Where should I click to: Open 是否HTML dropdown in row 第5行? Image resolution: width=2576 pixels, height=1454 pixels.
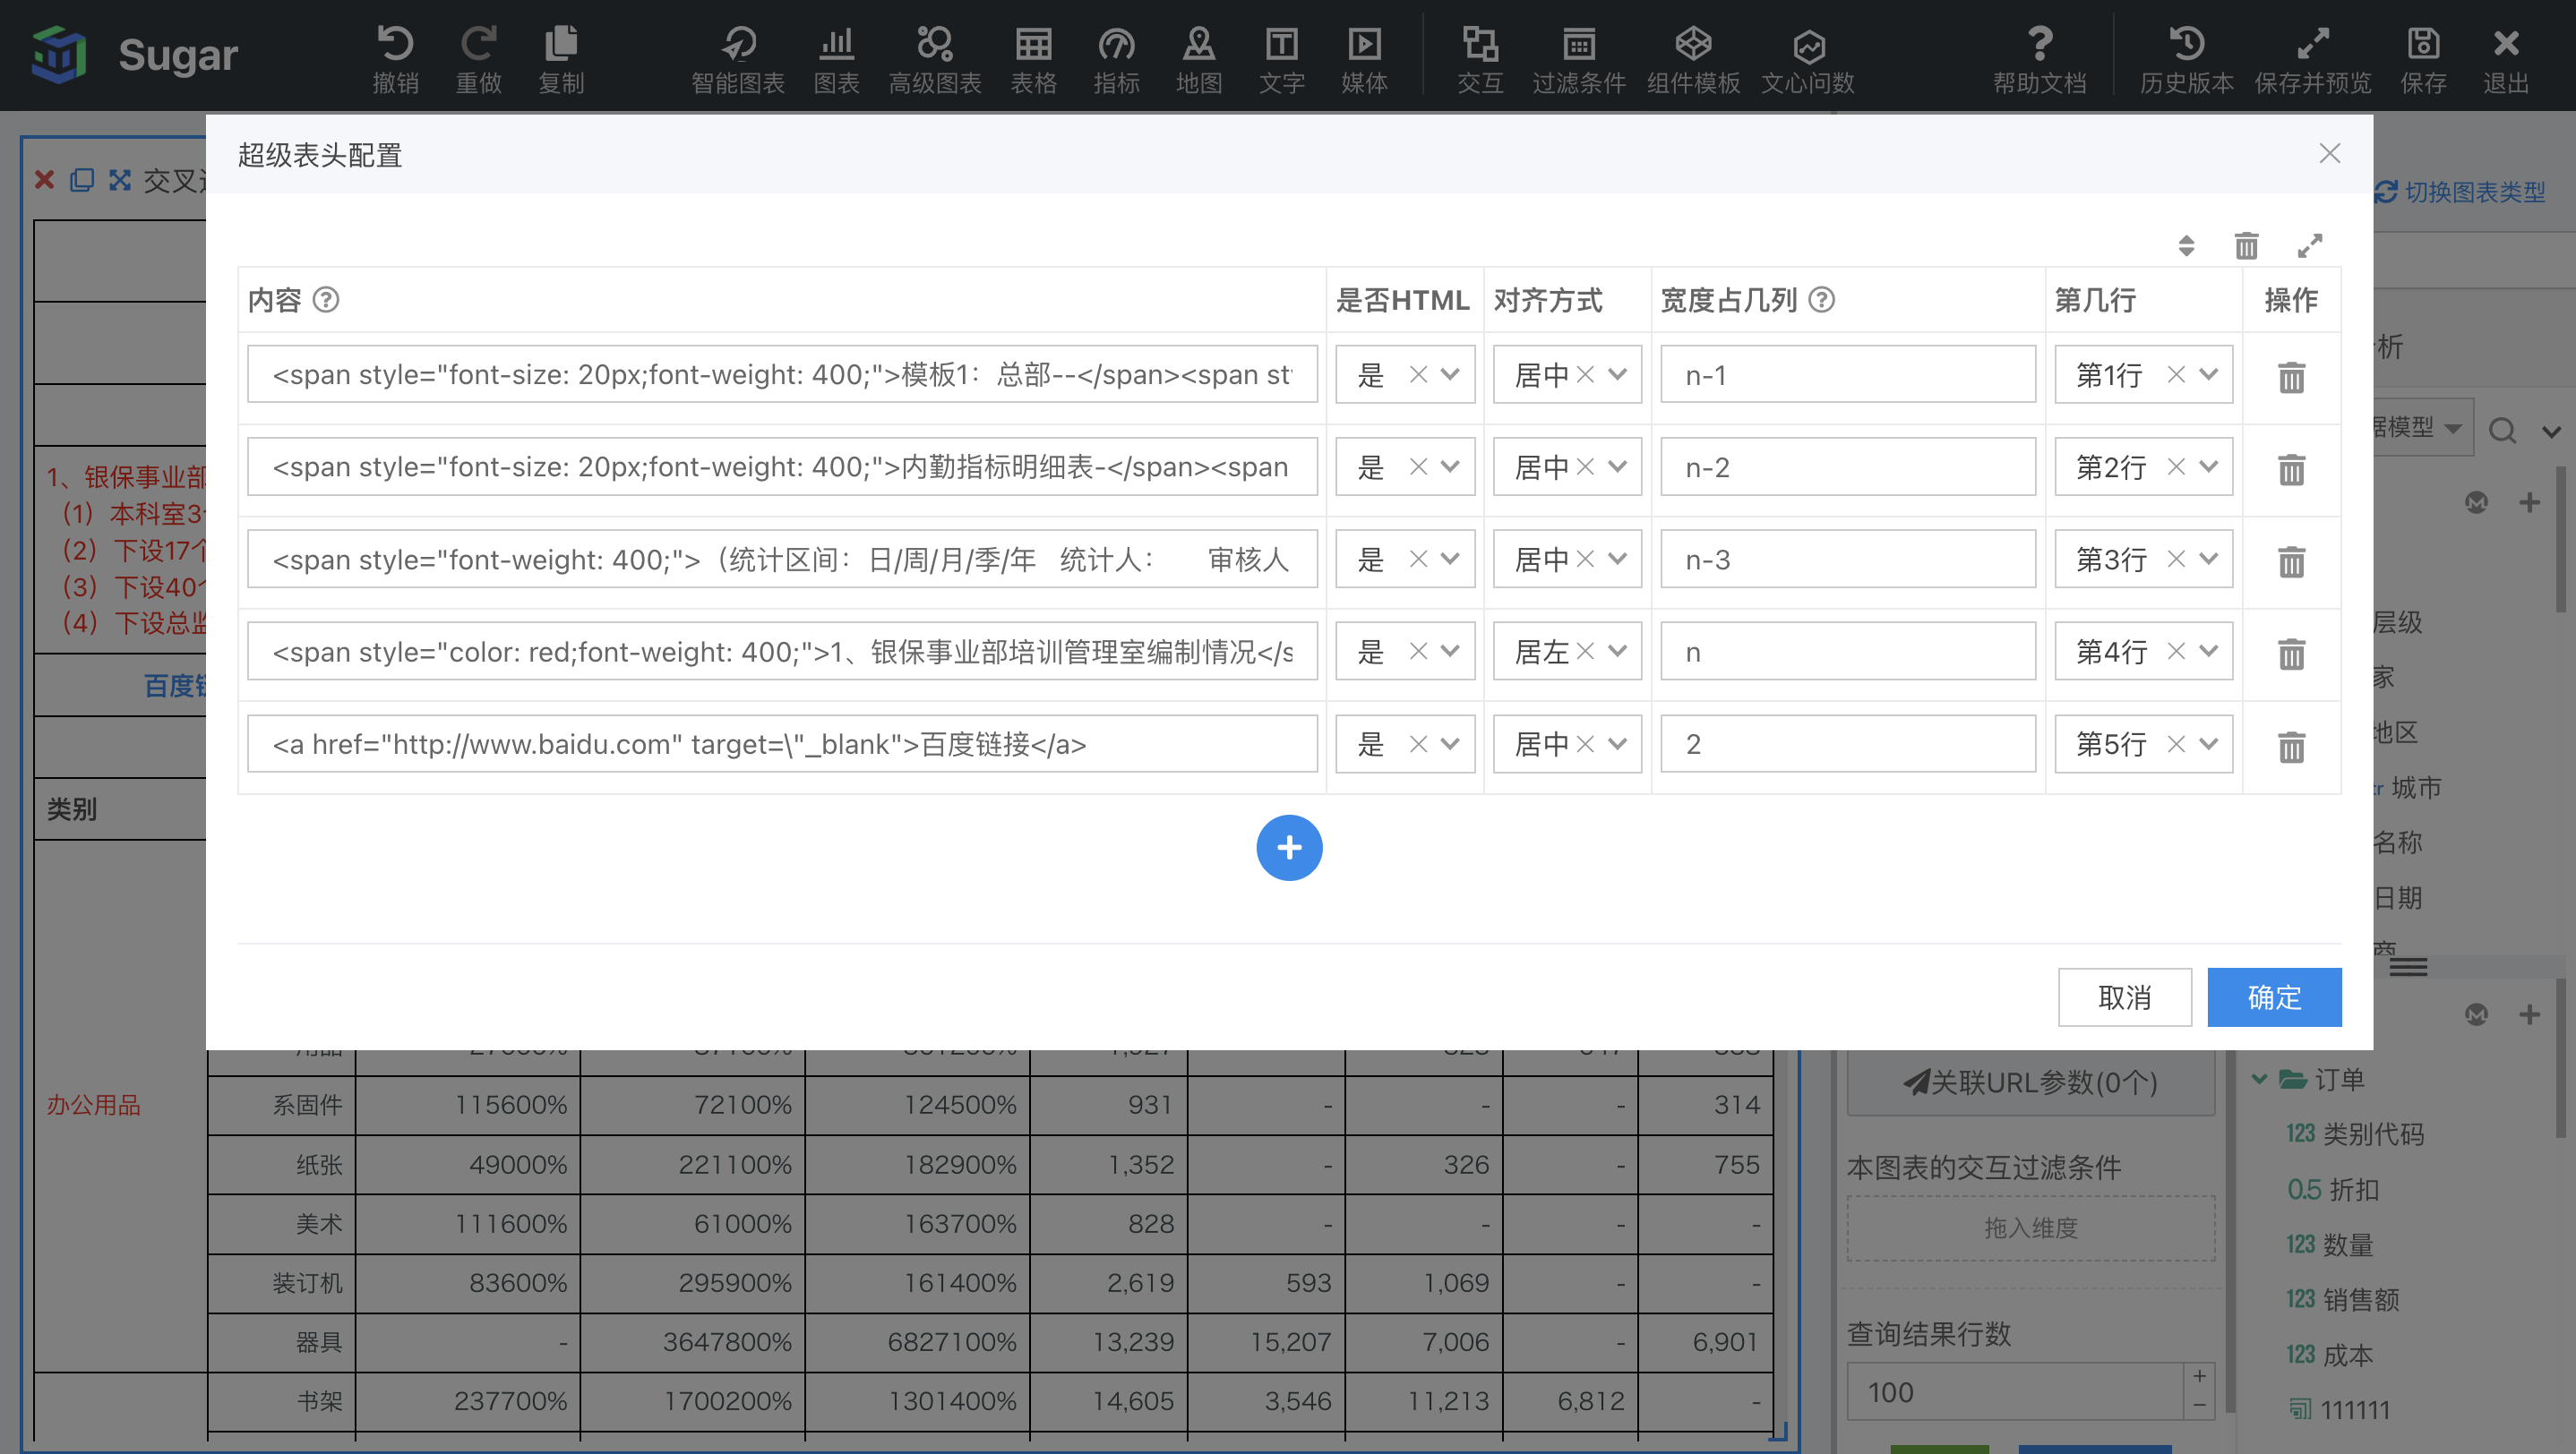point(1450,745)
